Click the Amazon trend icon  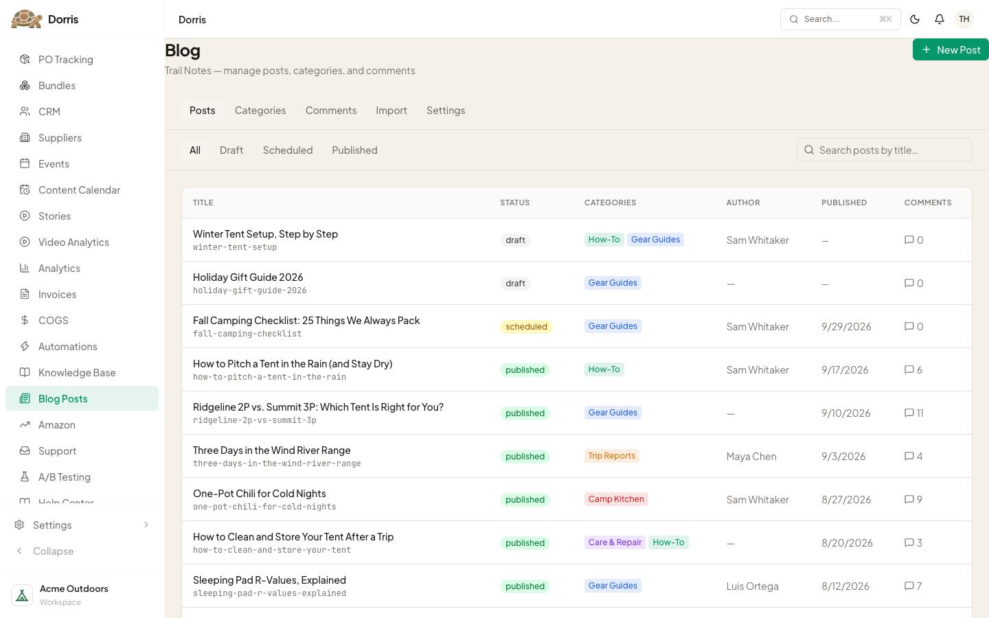[25, 424]
